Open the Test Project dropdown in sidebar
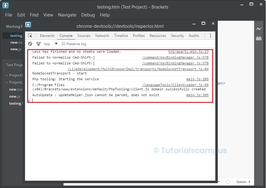This screenshot has height=188, width=266. 14,65
